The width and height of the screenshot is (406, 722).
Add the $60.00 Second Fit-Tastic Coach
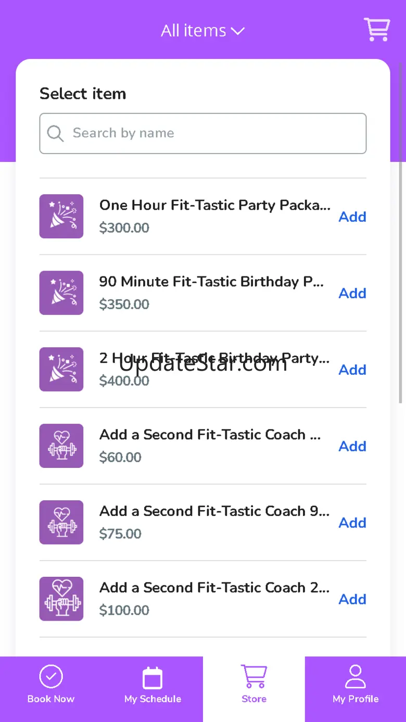(x=352, y=446)
